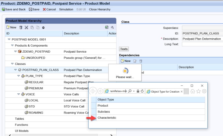This screenshot has width=223, height=136.
Task: Select Characteristic in Object Type list
Action: click(x=107, y=118)
